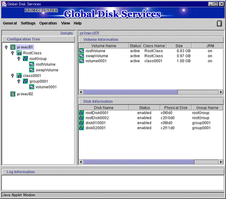Select RootClass label in Configuration Tree
Image resolution: width=226 pixels, height=199 pixels.
click(32, 53)
